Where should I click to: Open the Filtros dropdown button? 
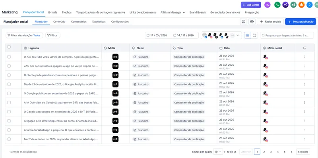[53, 35]
